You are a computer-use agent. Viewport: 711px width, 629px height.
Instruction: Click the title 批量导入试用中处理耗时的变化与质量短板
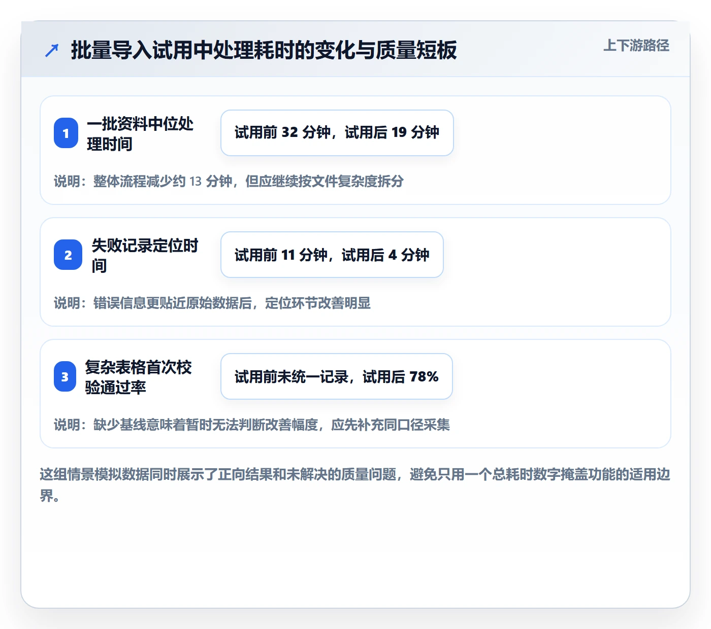click(264, 50)
